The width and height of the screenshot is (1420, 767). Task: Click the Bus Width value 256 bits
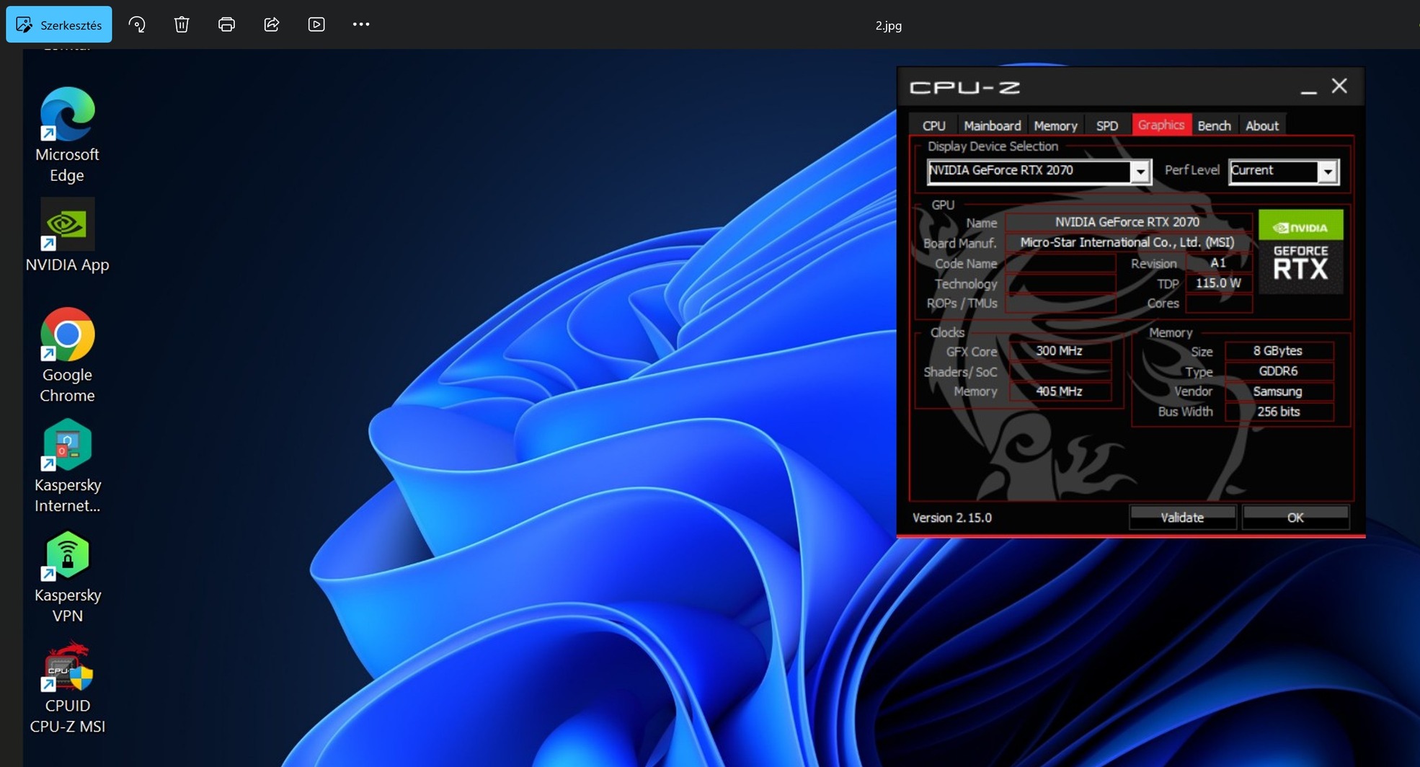1278,412
